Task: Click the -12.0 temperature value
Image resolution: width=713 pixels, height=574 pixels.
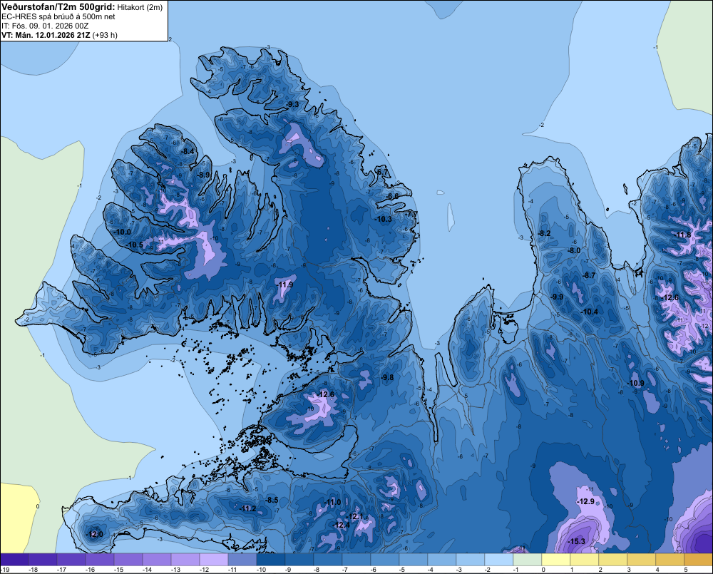Action: 95,535
